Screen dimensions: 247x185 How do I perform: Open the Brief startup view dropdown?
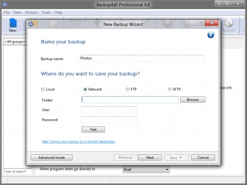coord(146,170)
